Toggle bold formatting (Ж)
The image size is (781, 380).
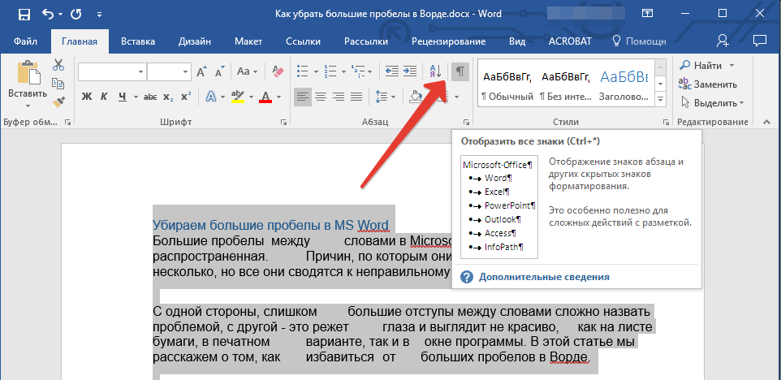tap(87, 97)
